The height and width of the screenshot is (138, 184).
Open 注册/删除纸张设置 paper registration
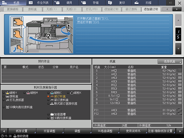point(161,131)
